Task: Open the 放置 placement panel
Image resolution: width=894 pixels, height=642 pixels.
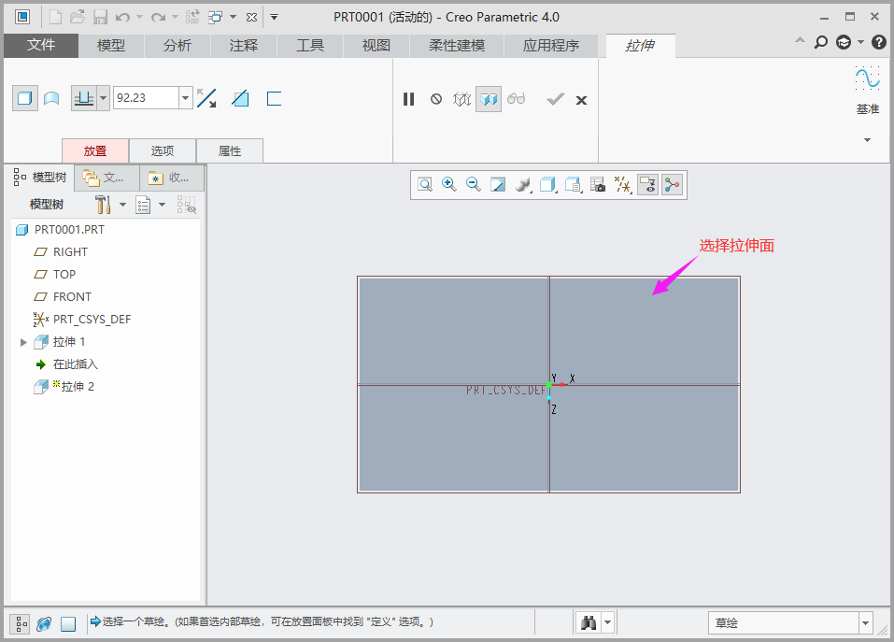Action: (94, 150)
